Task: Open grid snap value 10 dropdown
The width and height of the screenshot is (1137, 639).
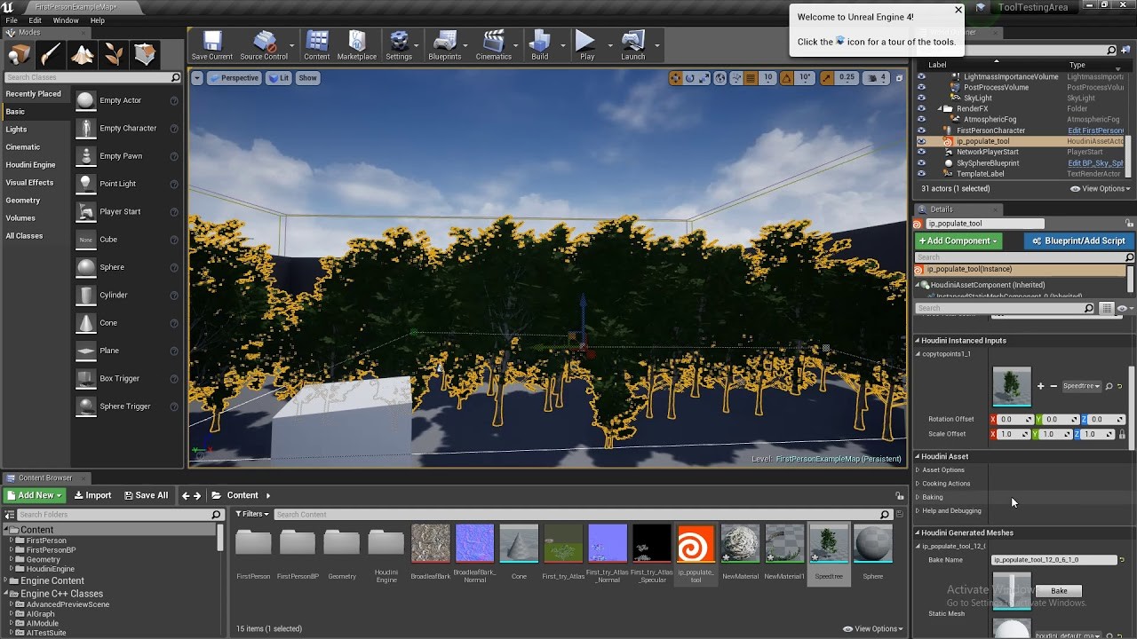Action: pos(767,78)
